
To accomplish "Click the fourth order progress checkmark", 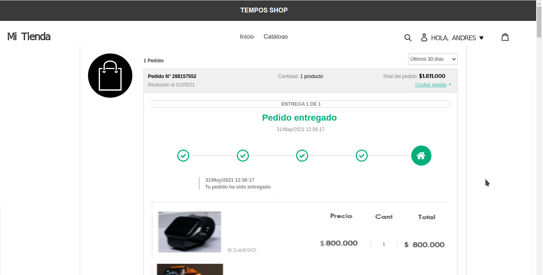I will 362,156.
